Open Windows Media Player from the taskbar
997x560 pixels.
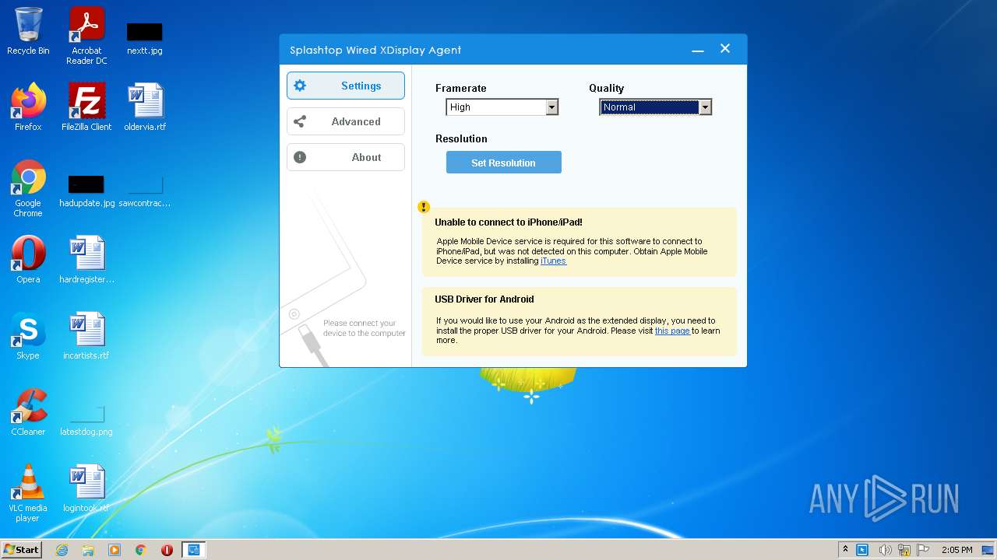point(114,550)
